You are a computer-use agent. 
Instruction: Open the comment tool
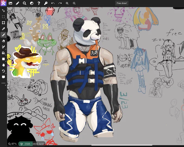[4, 77]
